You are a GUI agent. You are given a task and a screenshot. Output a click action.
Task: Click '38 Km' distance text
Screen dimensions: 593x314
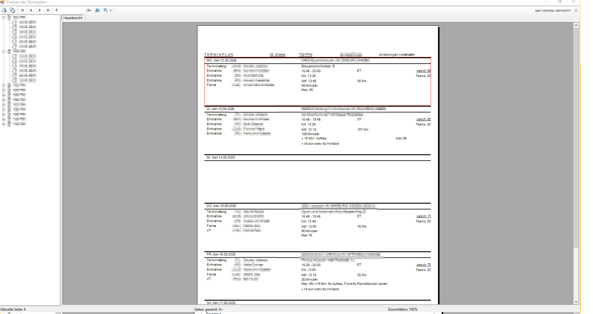(362, 81)
